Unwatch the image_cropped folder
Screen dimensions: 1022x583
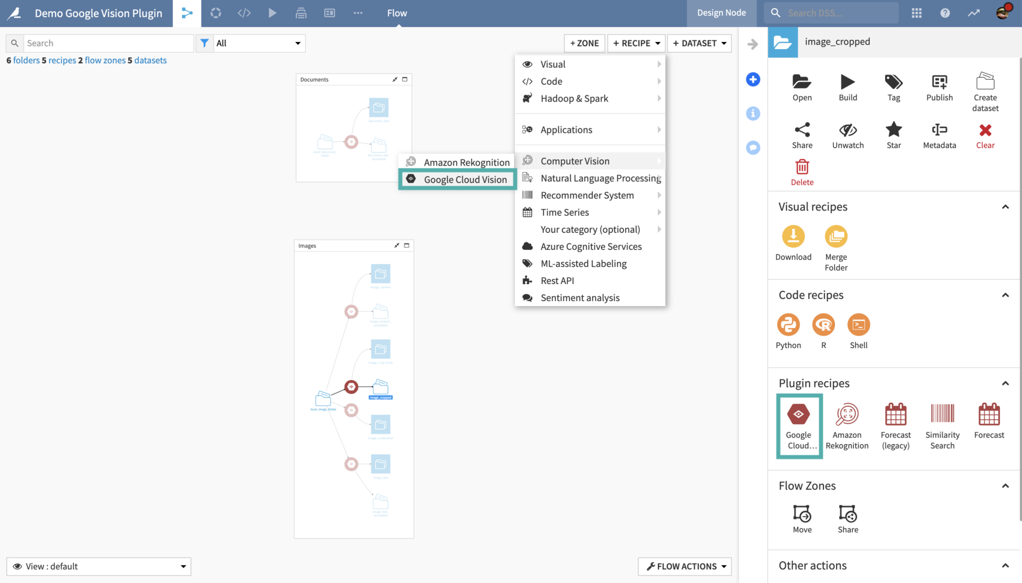pyautogui.click(x=847, y=135)
